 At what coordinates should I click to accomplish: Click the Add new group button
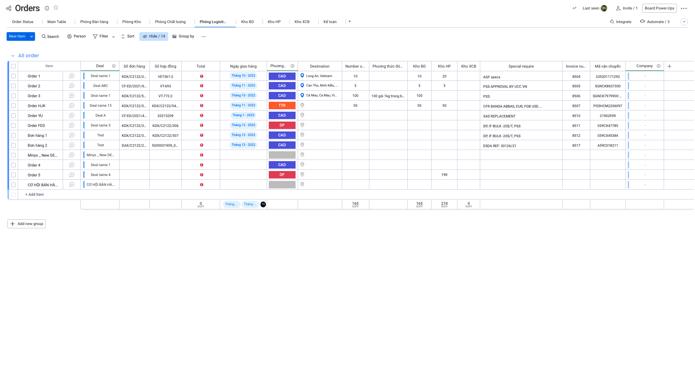(x=27, y=224)
